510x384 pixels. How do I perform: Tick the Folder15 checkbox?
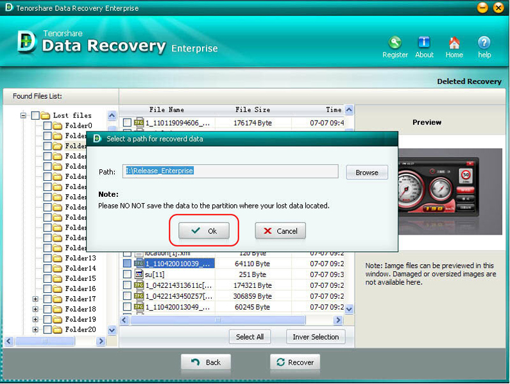coord(47,278)
